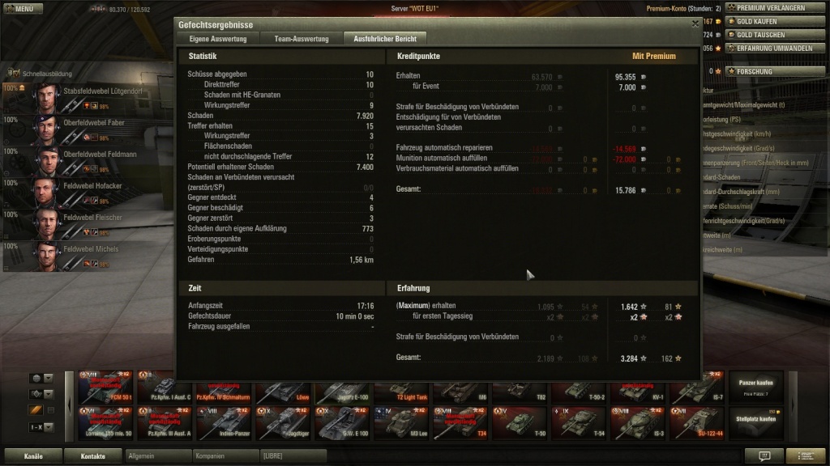Select the SU-122-44 tank
Viewport: 830px width, 466px height.
click(698, 422)
